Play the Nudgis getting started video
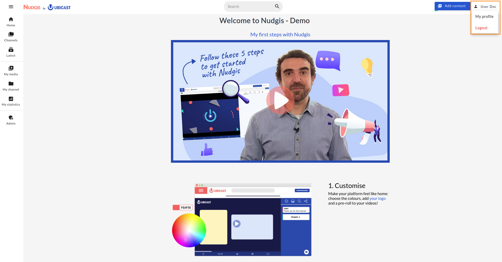The width and height of the screenshot is (502, 262). [x=280, y=101]
